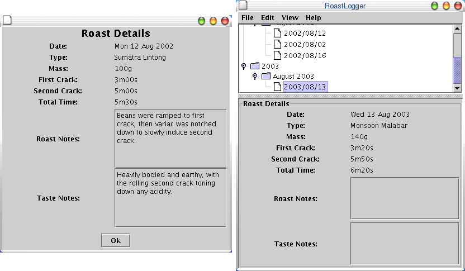465x271 pixels.
Task: Collapse the 2003 tree node
Action: point(243,66)
